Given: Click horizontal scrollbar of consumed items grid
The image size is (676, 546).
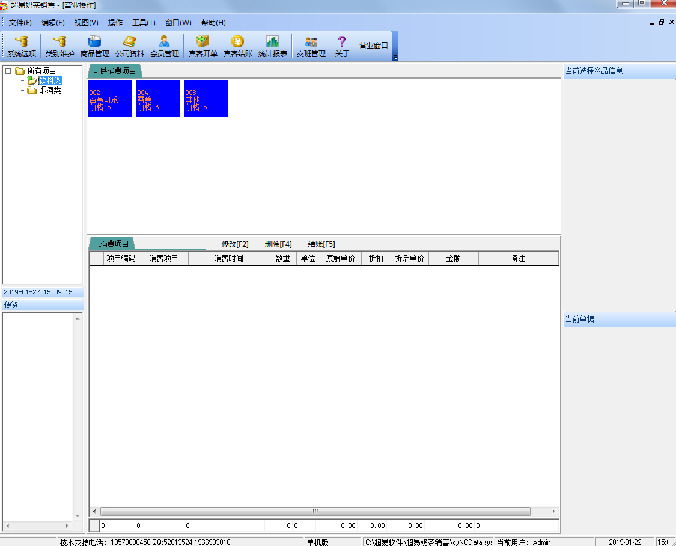Looking at the screenshot, I should click(315, 512).
